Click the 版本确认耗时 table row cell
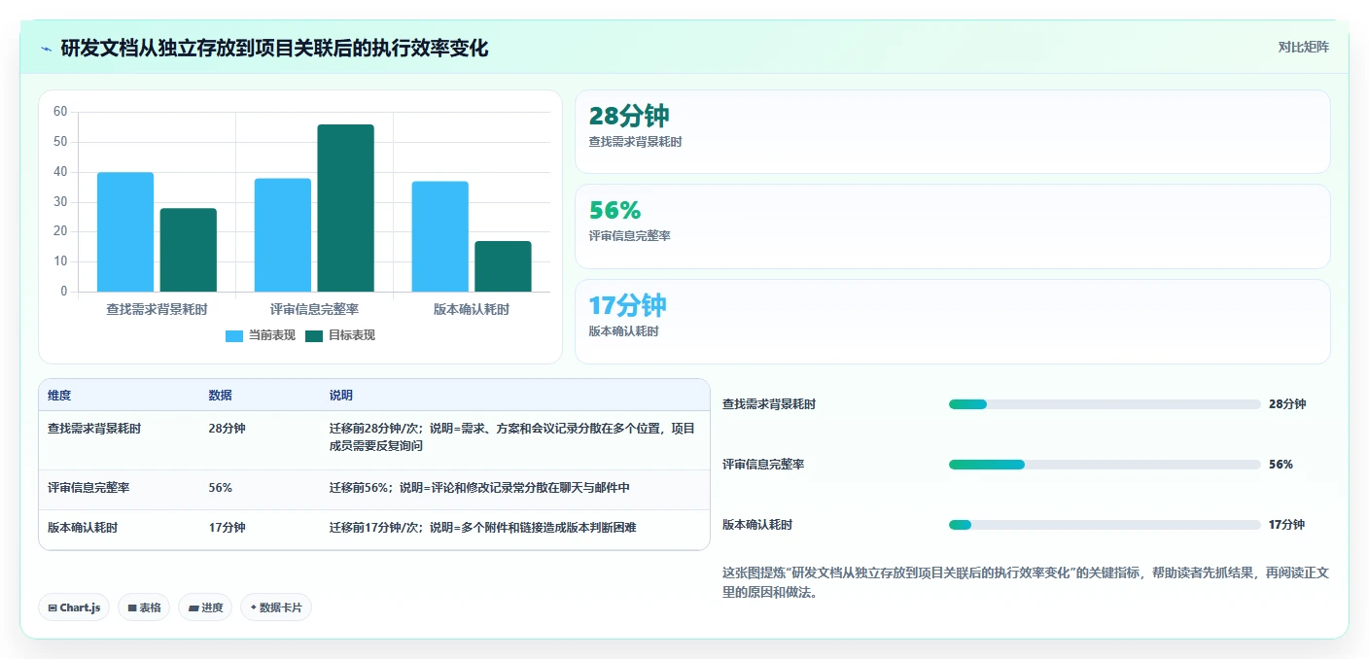This screenshot has height=659, width=1369. [x=83, y=528]
